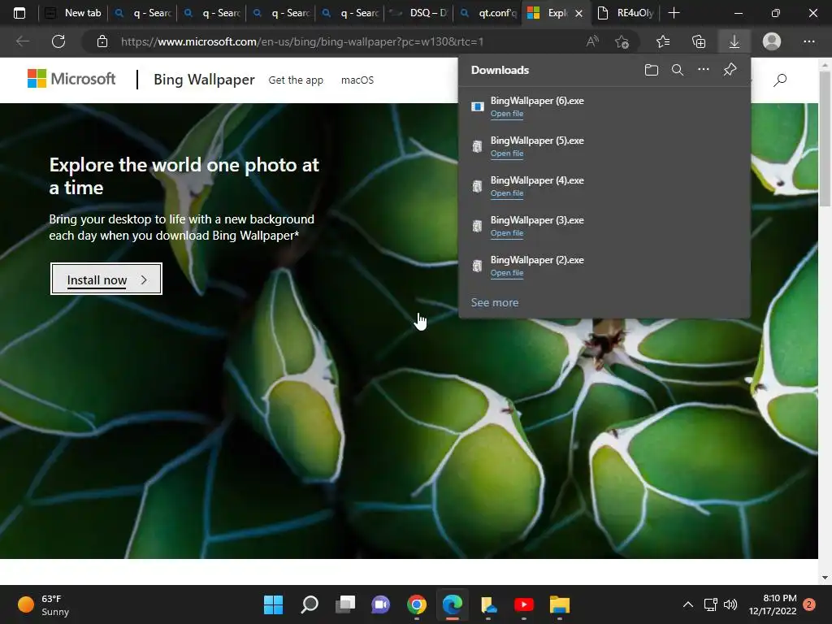This screenshot has width=832, height=624.
Task: Open file for BingWallpaper (2).exe
Action: [x=507, y=273]
